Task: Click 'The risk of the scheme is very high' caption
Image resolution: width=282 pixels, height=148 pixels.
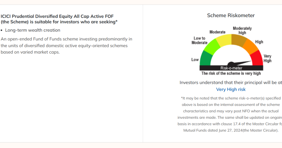Action: pyautogui.click(x=231, y=73)
